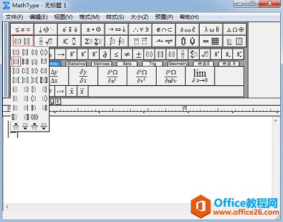Open the fraction and radical templates palette
This screenshot has width=283, height=222.
tap(46, 41)
